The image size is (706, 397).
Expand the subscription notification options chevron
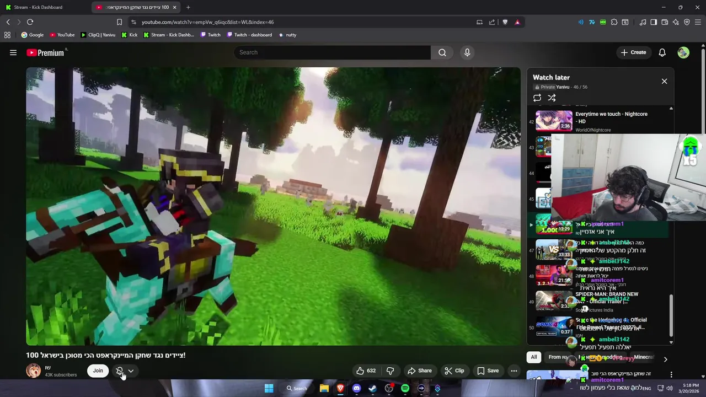131,371
